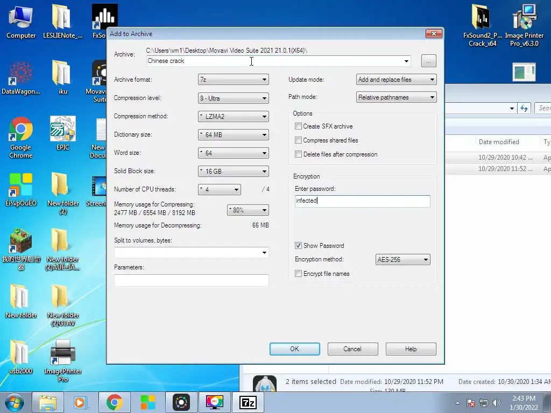
Task: Click the Help button
Action: (x=411, y=349)
